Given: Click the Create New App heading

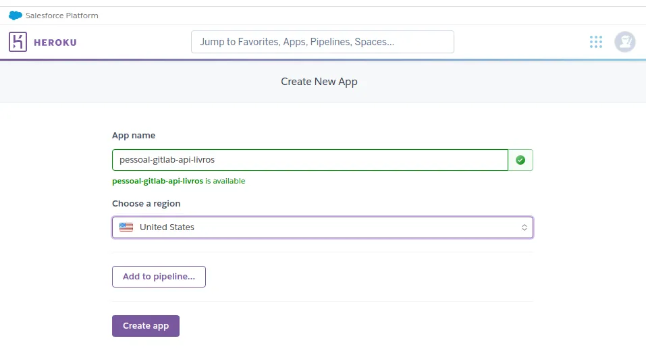Looking at the screenshot, I should [319, 82].
